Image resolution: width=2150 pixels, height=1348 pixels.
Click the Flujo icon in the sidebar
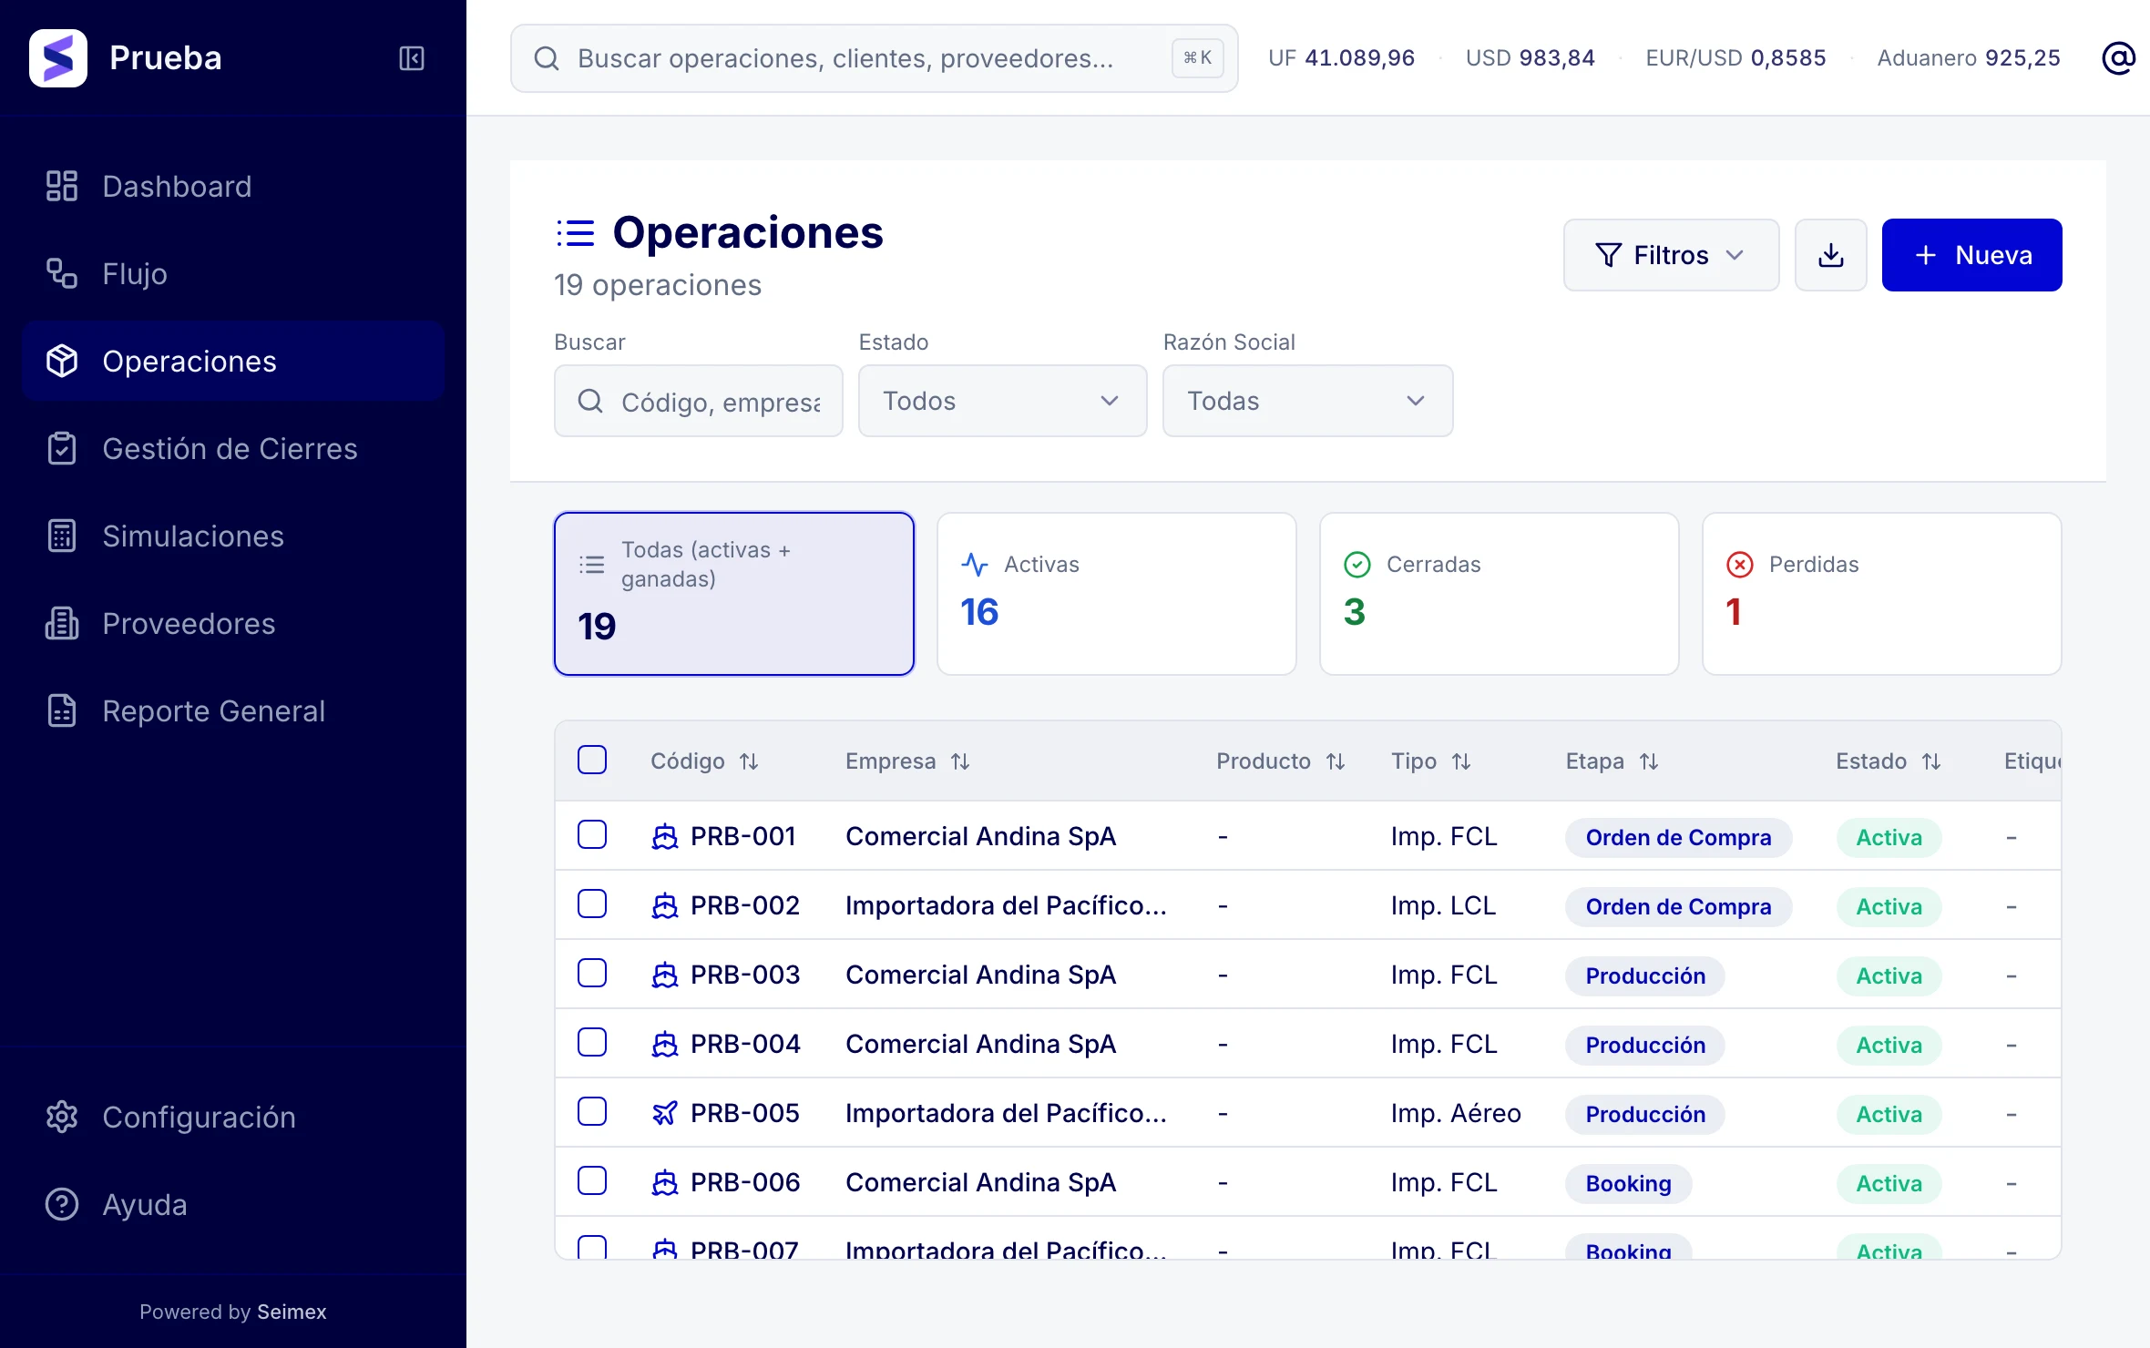[62, 273]
